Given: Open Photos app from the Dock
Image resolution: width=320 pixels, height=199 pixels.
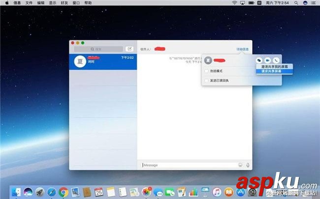Looking at the screenshot, I should (146, 192).
